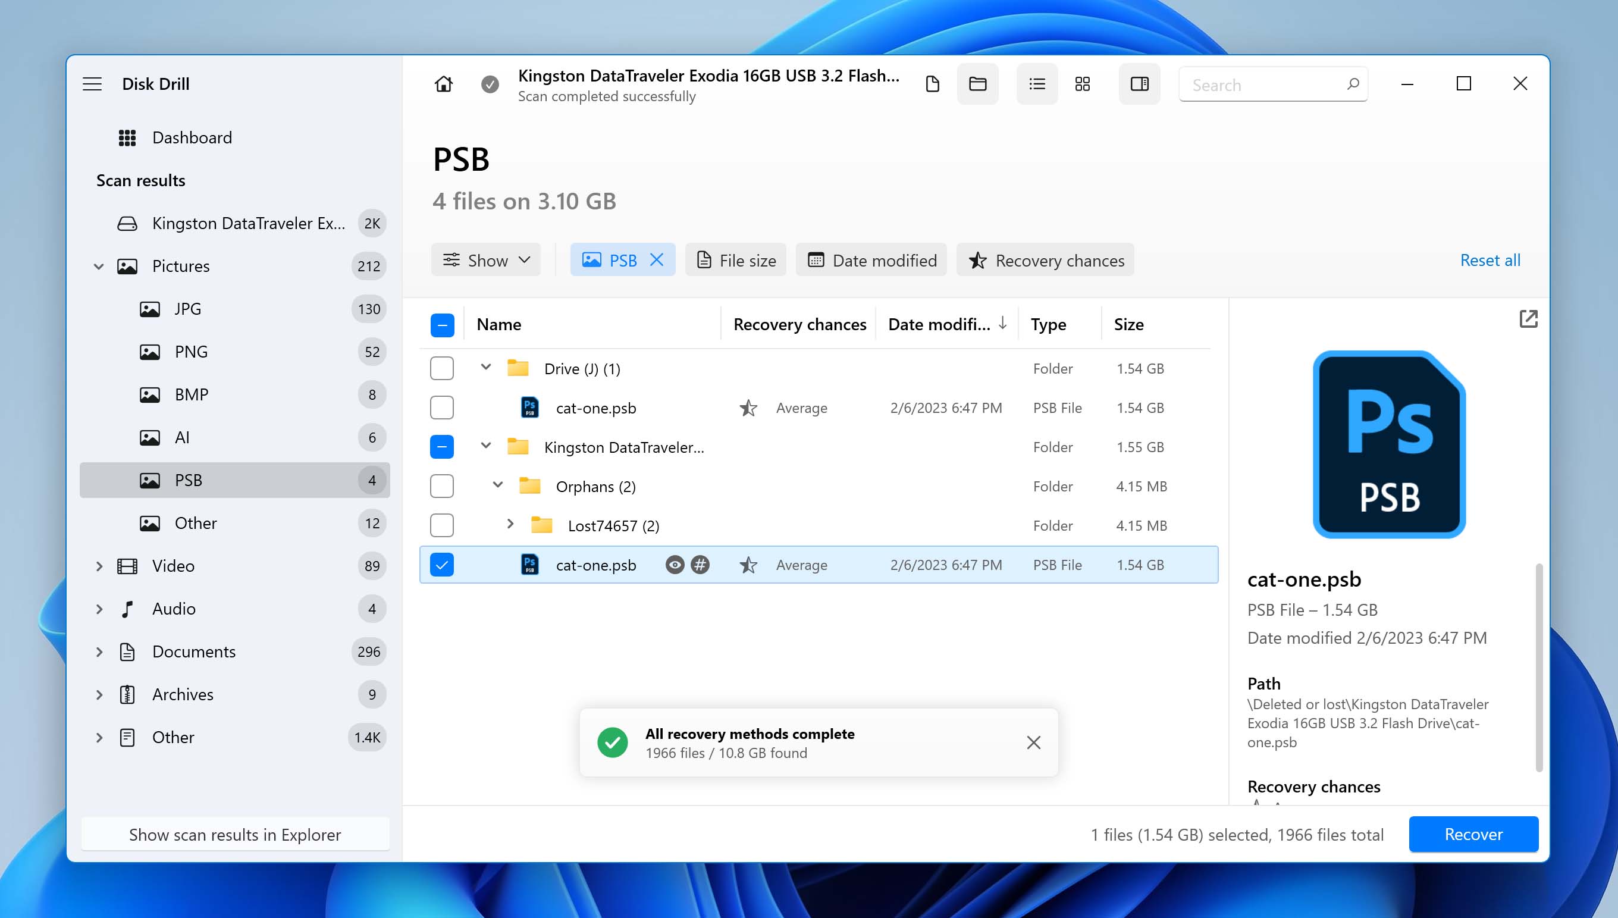Click the folder browse icon in toolbar
Image resolution: width=1618 pixels, height=918 pixels.
click(977, 83)
